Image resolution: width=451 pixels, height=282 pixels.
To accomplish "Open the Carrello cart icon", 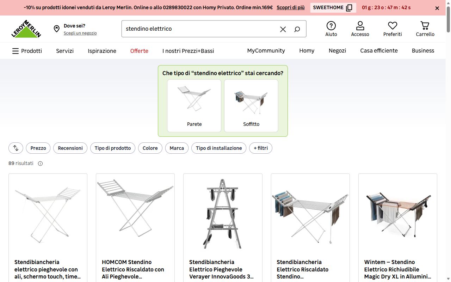I will [425, 29].
